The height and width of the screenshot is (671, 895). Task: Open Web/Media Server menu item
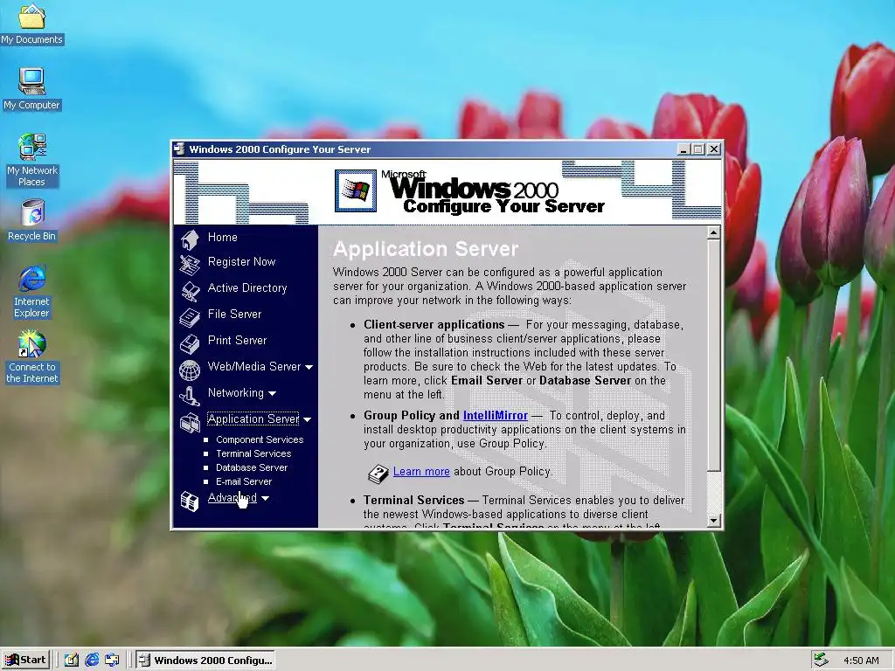pyautogui.click(x=254, y=367)
